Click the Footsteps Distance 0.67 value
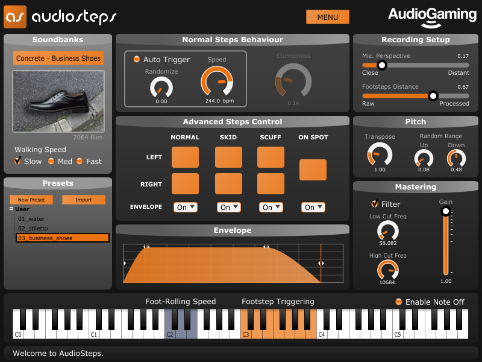The width and height of the screenshot is (482, 362). 463,87
